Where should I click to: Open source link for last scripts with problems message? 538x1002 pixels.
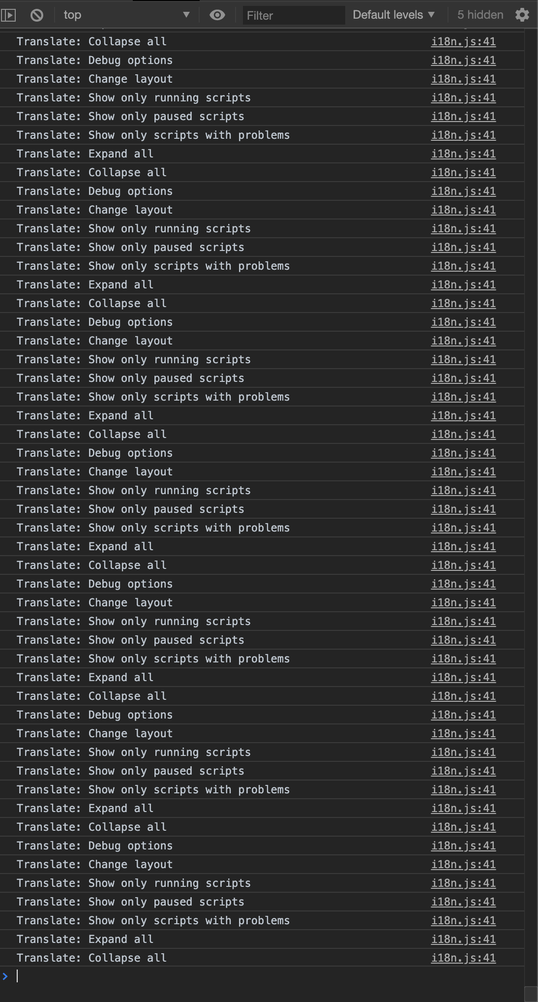click(463, 921)
